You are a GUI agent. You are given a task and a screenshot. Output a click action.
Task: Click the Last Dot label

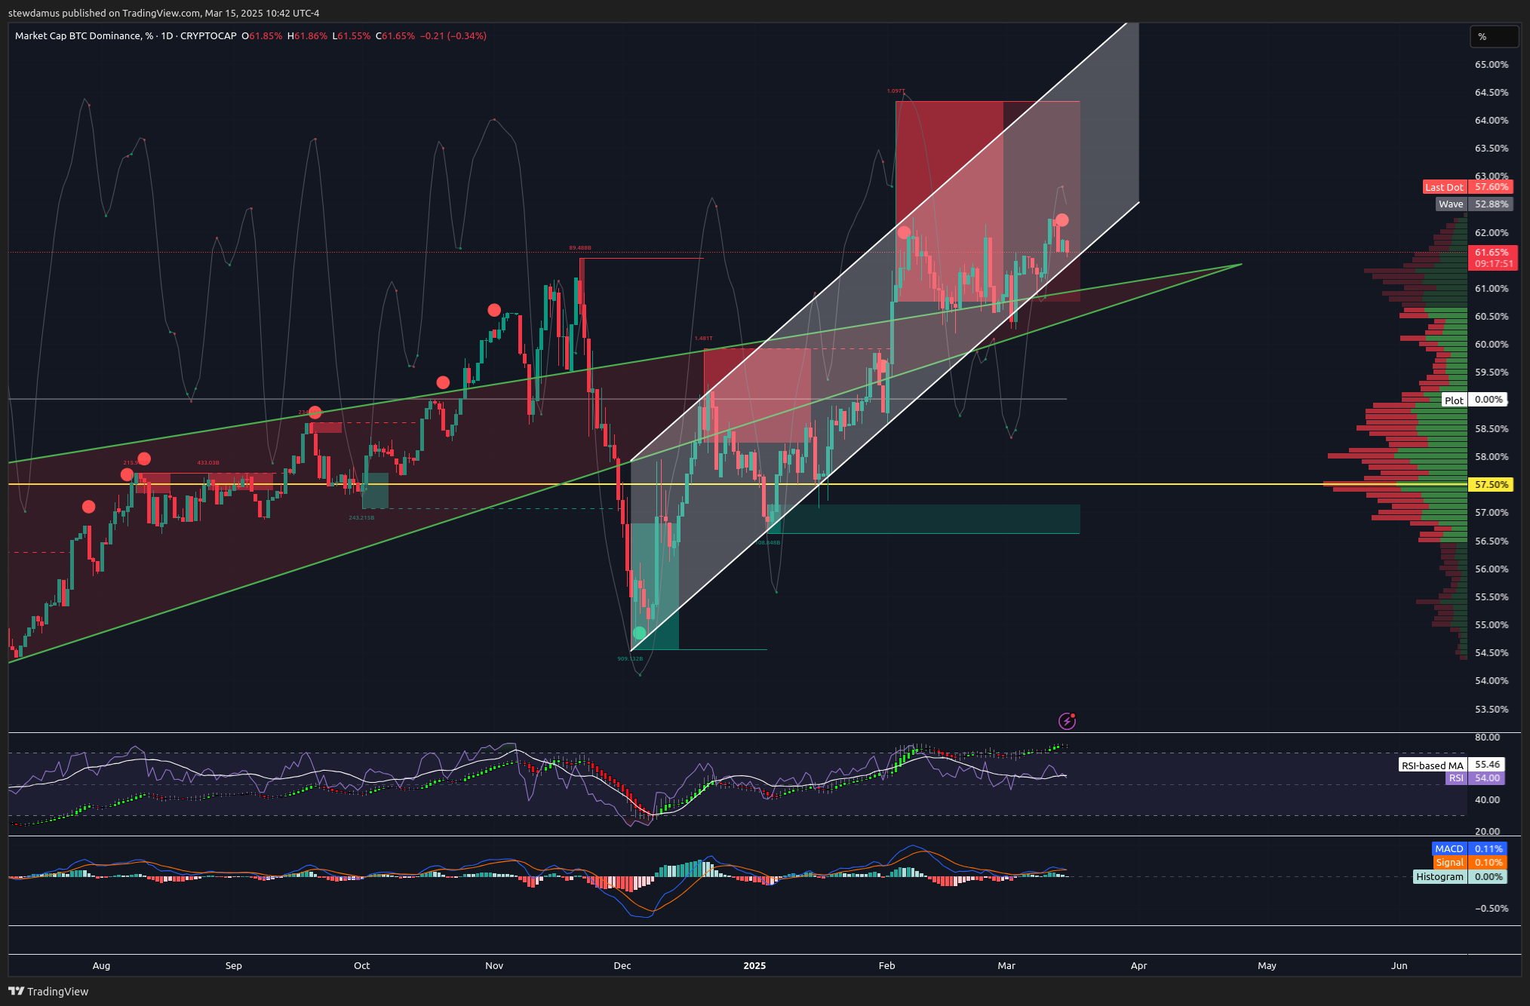pos(1444,187)
